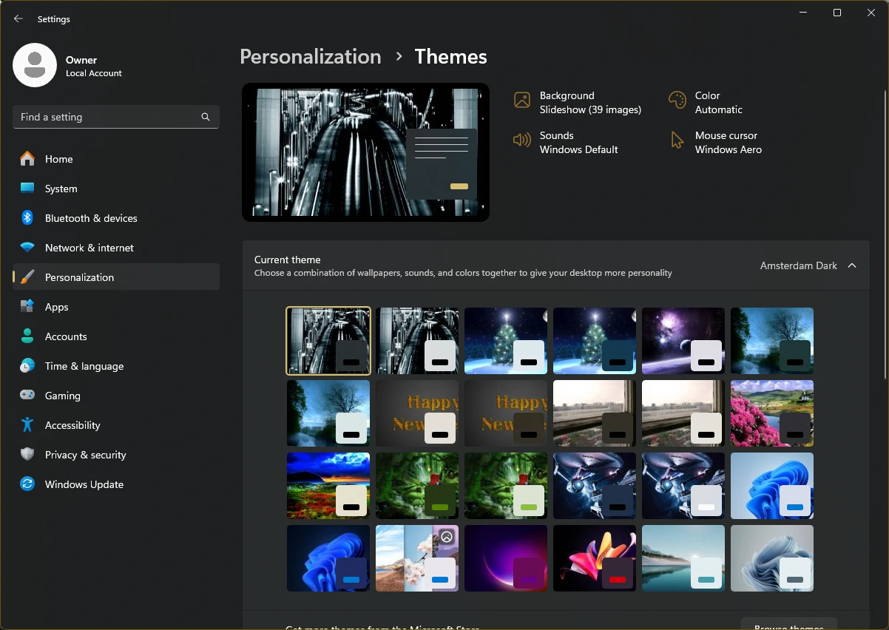Viewport: 889px width, 630px height.
Task: Navigate to Personalization breadcrumb link
Action: pyautogui.click(x=311, y=57)
